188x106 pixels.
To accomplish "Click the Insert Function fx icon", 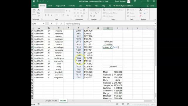I will coord(61,24).
